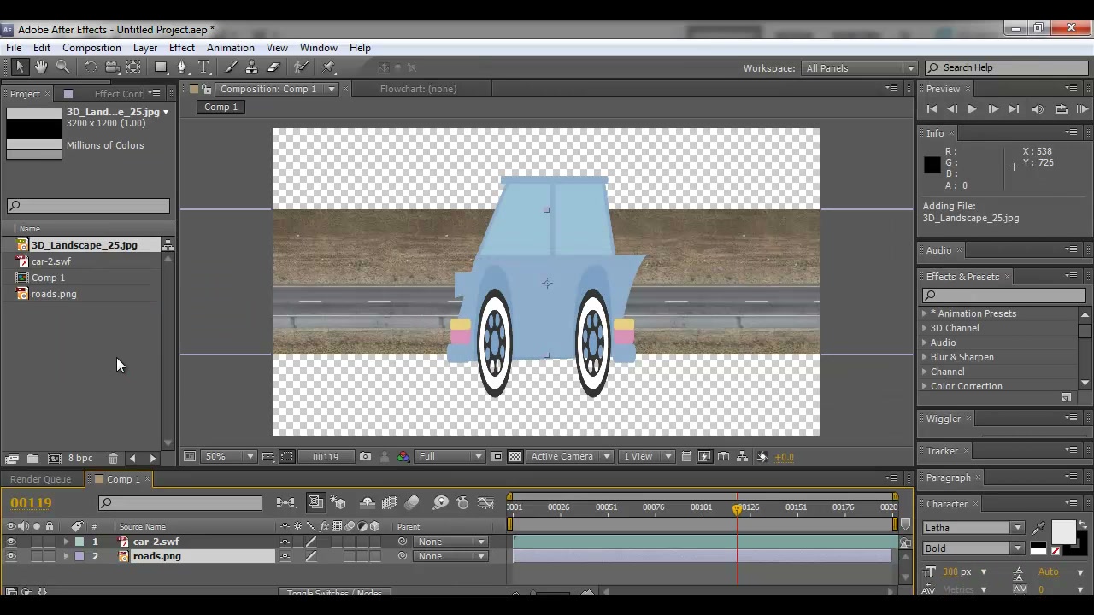This screenshot has height=615, width=1094.
Task: Create a new folder in Project panel
Action: 32,459
